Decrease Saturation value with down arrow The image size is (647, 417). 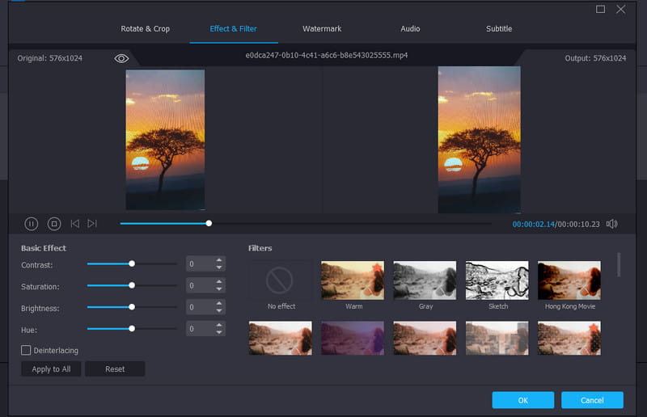click(x=219, y=289)
